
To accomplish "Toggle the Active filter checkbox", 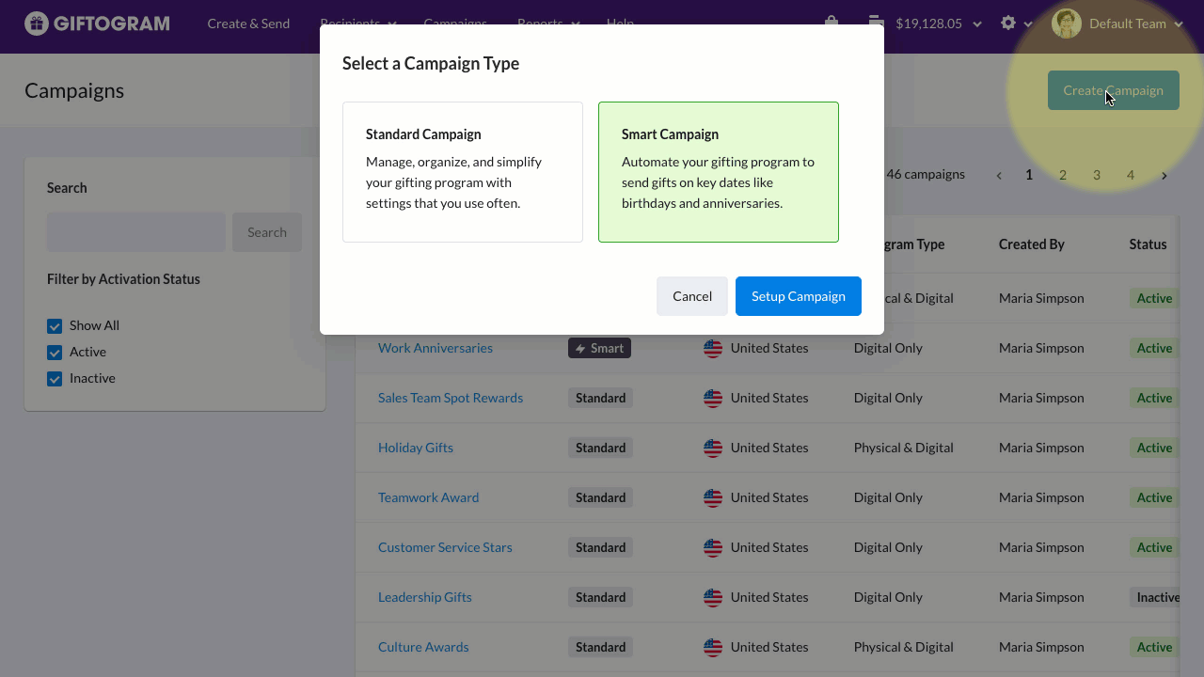I will tap(55, 352).
